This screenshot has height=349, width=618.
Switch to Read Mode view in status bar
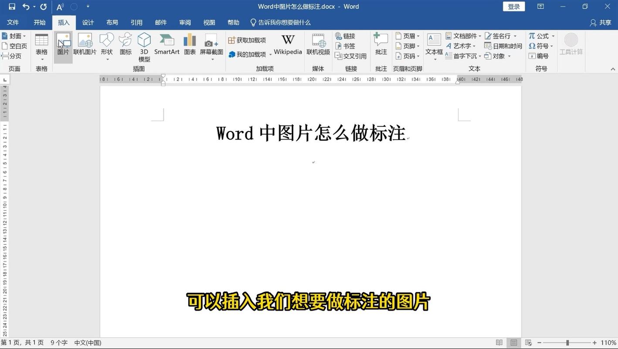pyautogui.click(x=499, y=342)
